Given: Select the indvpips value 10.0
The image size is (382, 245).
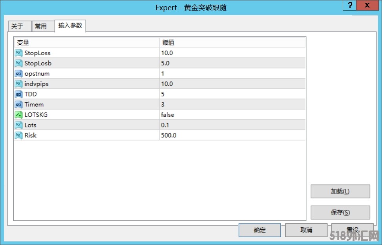Looking at the screenshot, I should click(x=167, y=84).
